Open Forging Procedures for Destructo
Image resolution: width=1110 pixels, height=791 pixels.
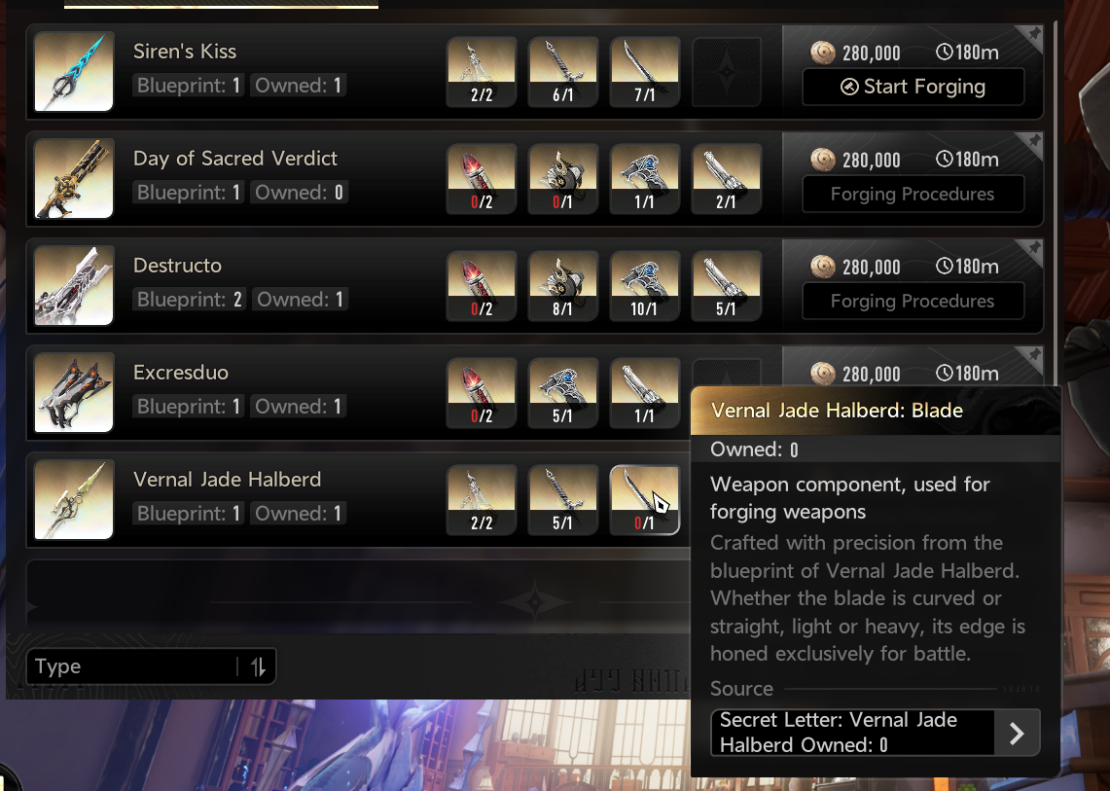(913, 301)
